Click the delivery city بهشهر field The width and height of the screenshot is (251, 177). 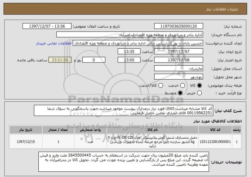[x=179, y=77]
